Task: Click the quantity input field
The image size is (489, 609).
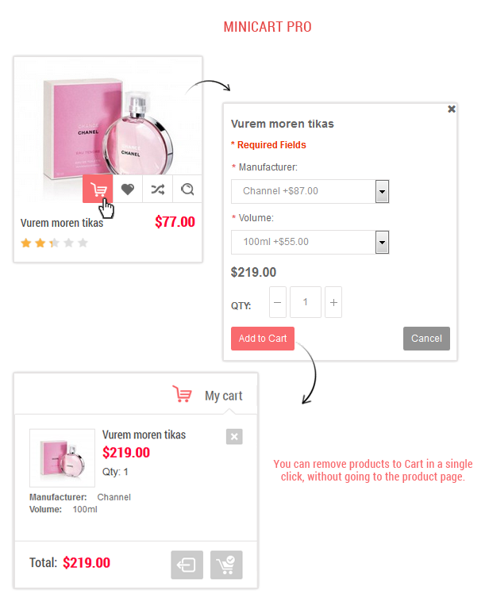Action: pos(306,302)
